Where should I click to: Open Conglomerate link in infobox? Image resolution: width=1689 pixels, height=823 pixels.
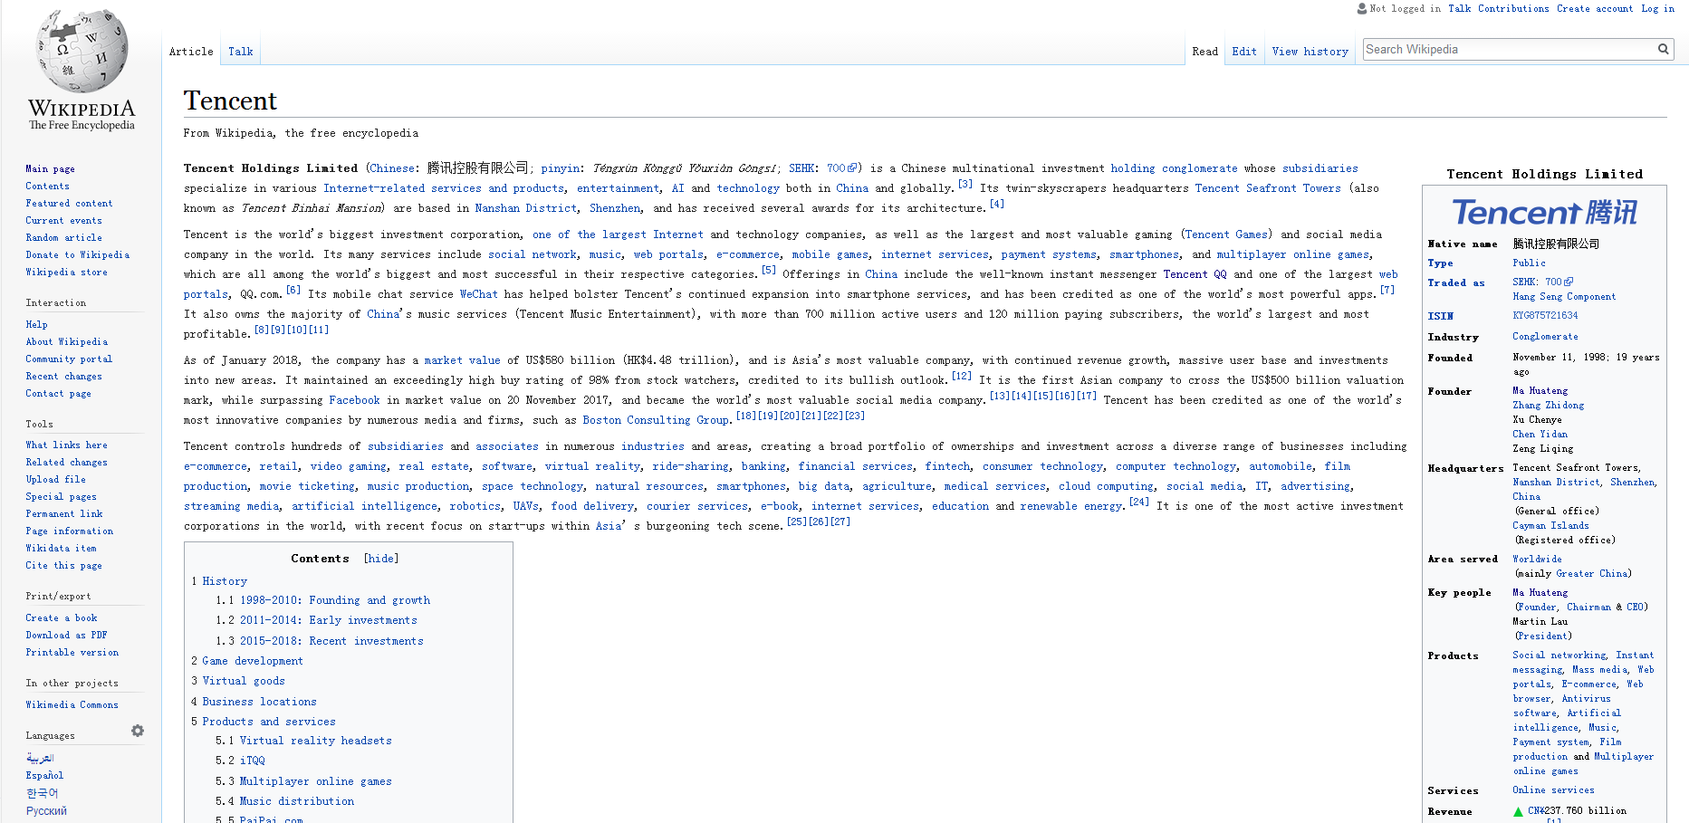pos(1545,337)
